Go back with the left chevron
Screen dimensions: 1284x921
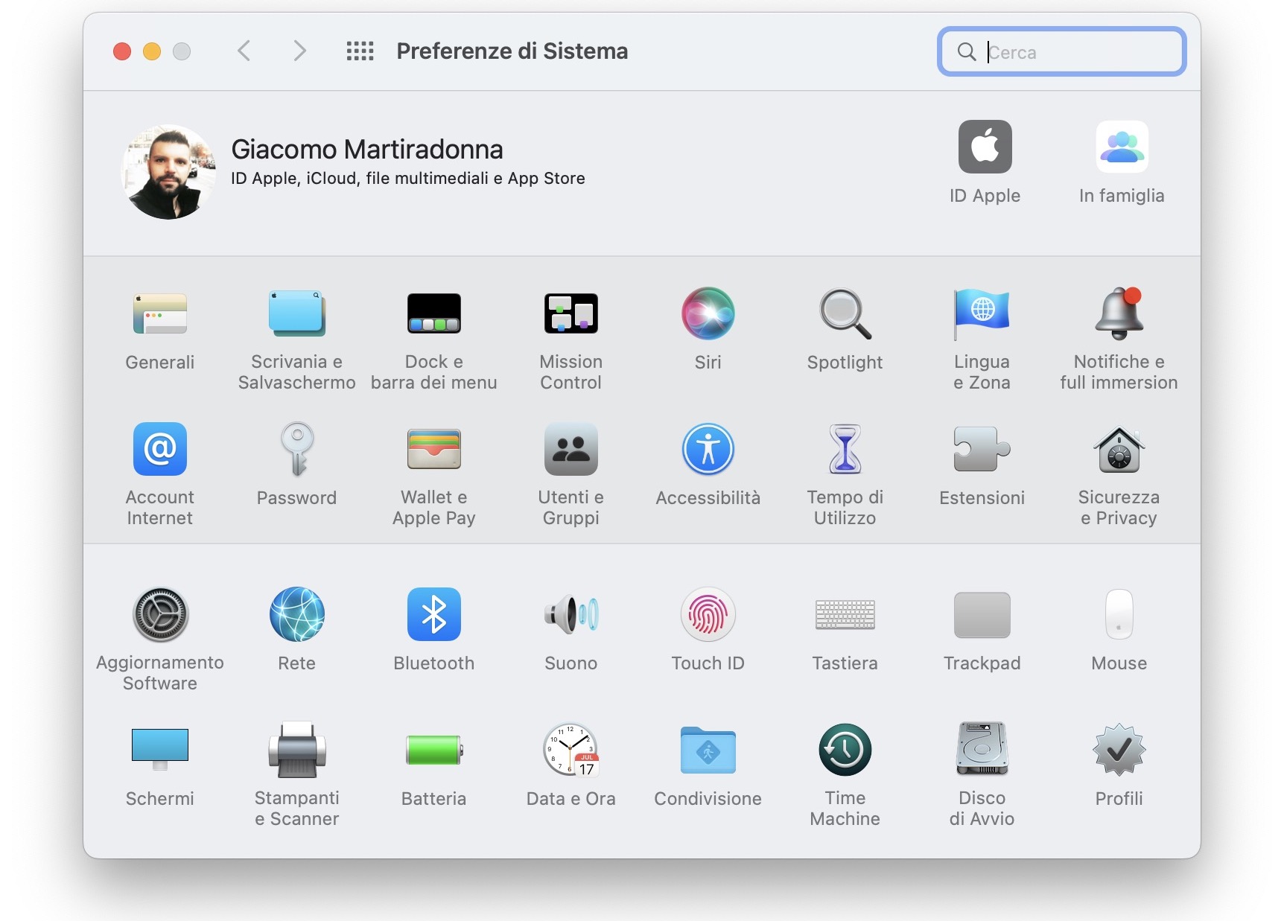244,51
